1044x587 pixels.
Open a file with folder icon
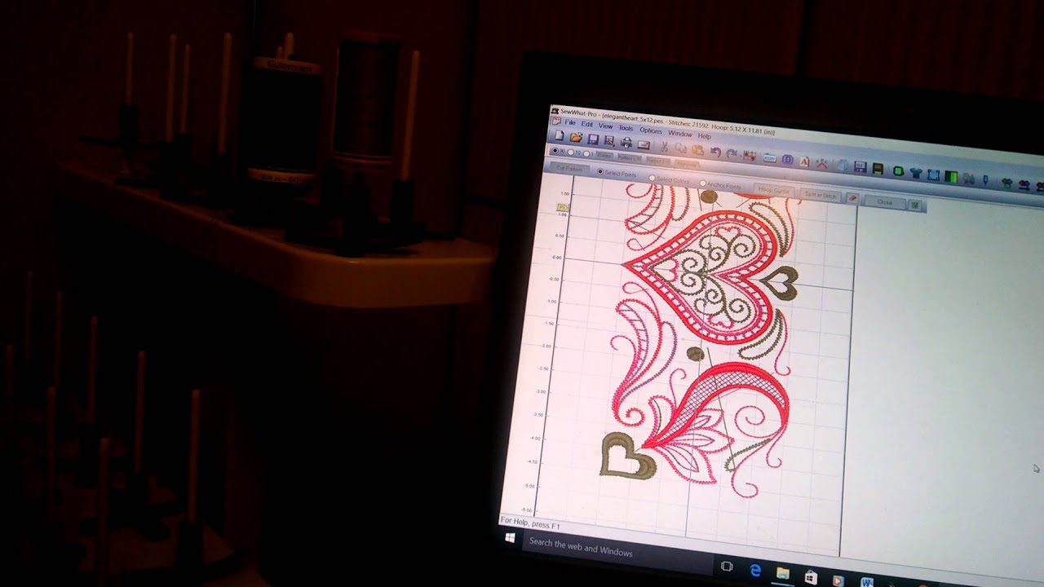576,137
